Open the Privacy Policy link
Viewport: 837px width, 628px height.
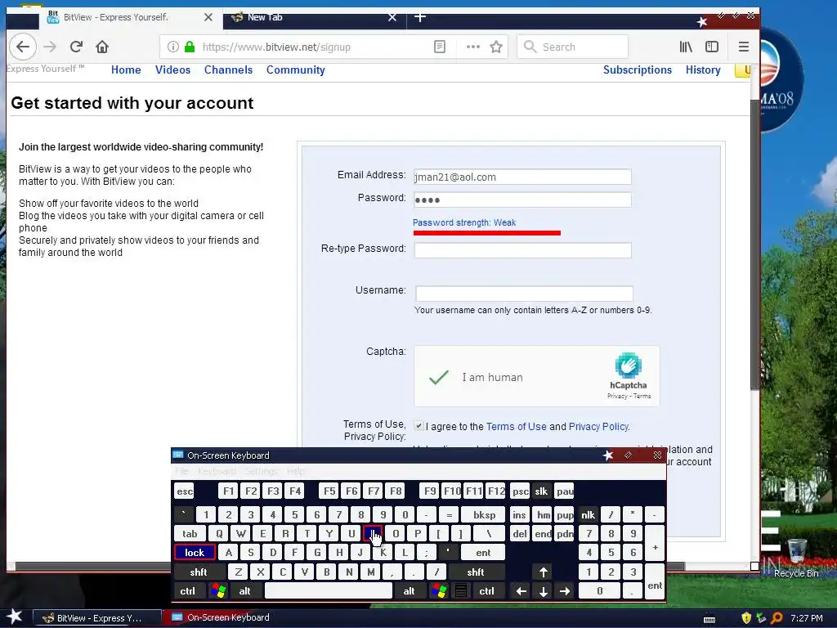click(x=598, y=427)
